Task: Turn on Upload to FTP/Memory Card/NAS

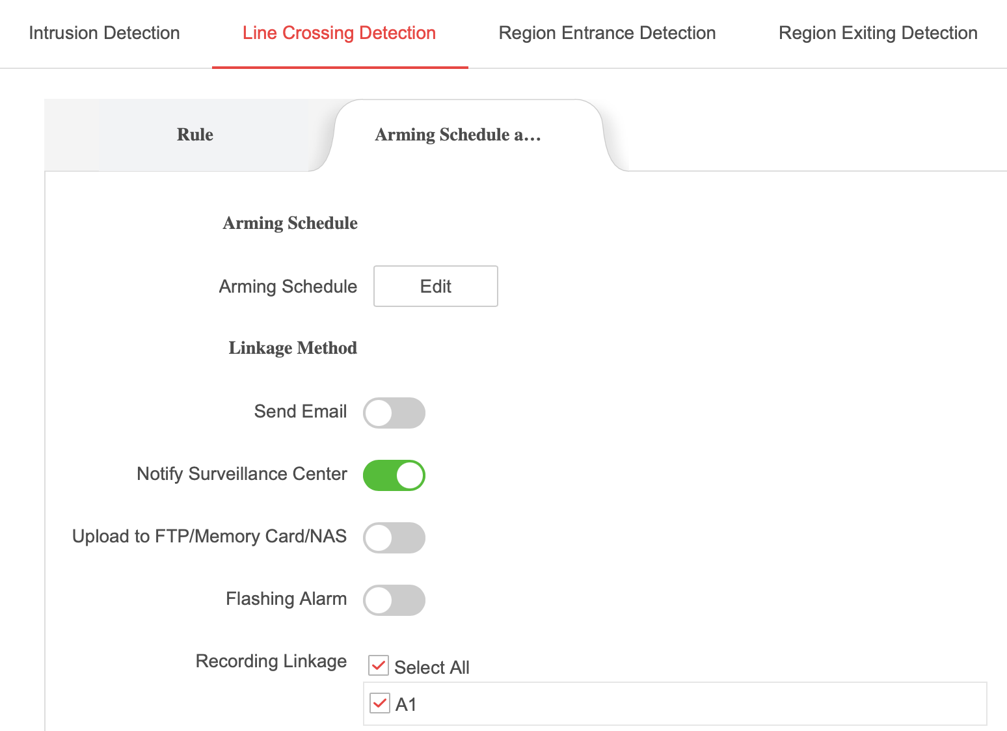Action: click(x=394, y=538)
